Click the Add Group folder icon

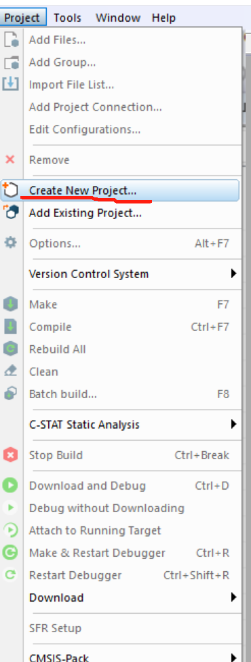pos(11,62)
